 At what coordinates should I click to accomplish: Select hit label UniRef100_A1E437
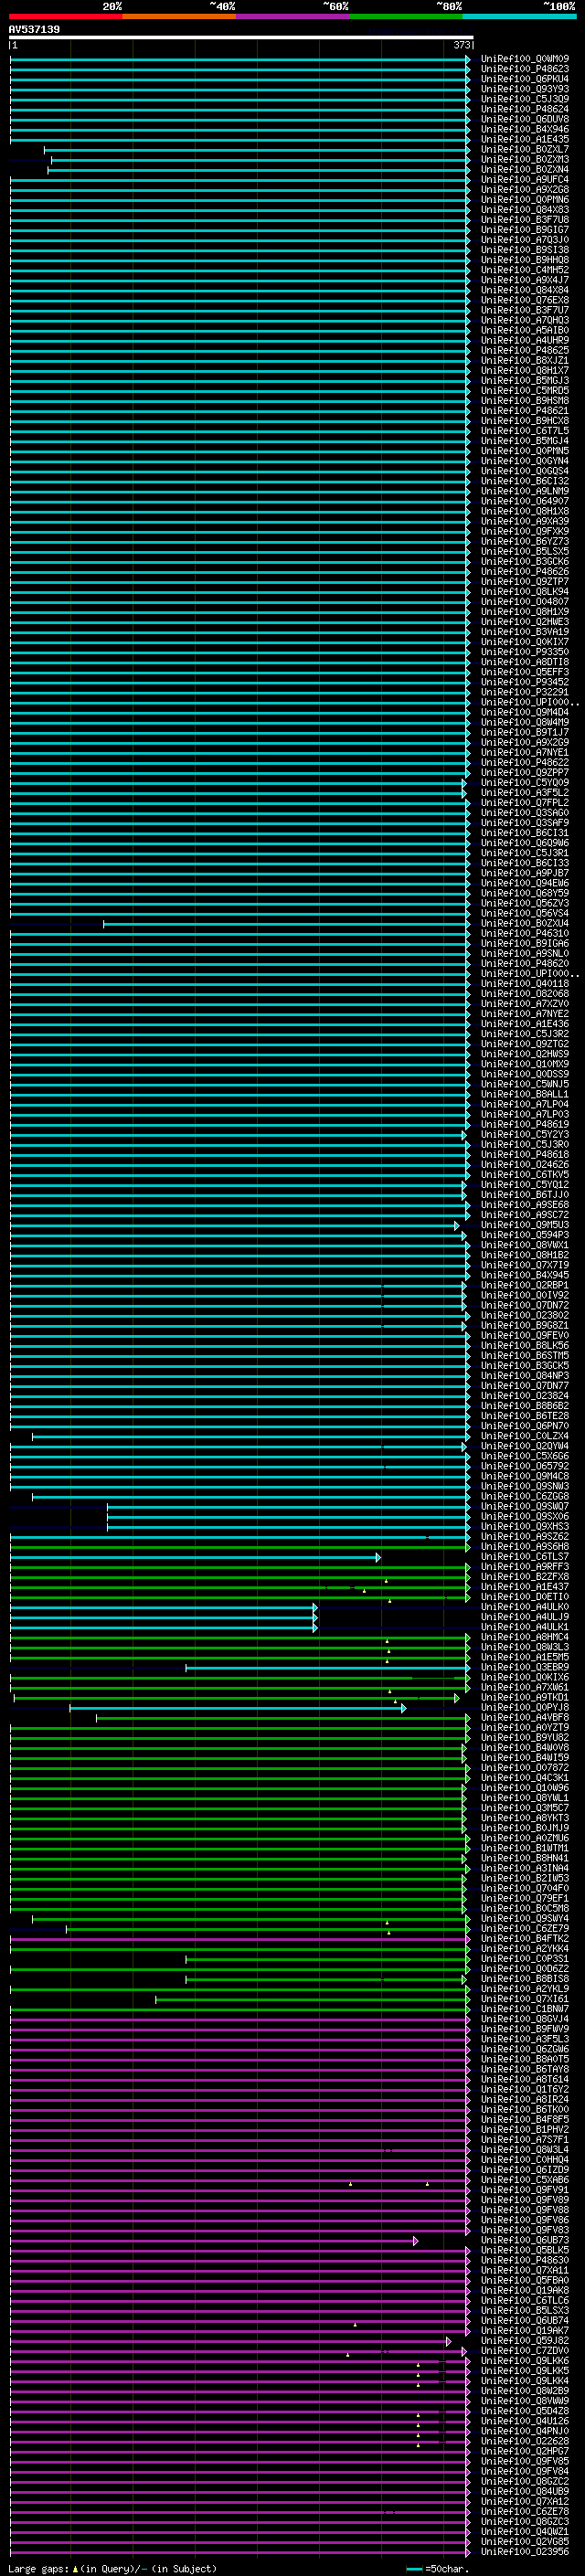tap(525, 1587)
